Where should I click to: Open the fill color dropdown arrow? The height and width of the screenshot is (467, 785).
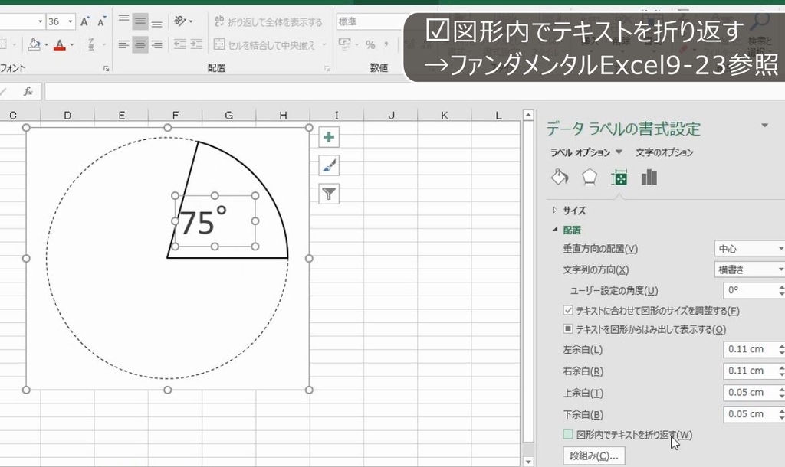point(46,44)
